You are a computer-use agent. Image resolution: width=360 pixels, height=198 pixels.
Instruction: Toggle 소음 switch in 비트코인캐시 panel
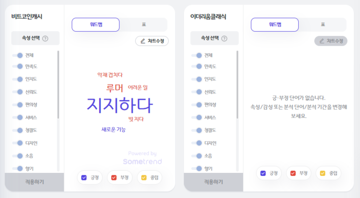(17, 155)
